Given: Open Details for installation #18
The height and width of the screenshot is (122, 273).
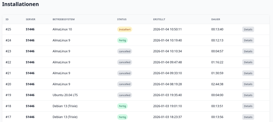Looking at the screenshot, I should [248, 106].
